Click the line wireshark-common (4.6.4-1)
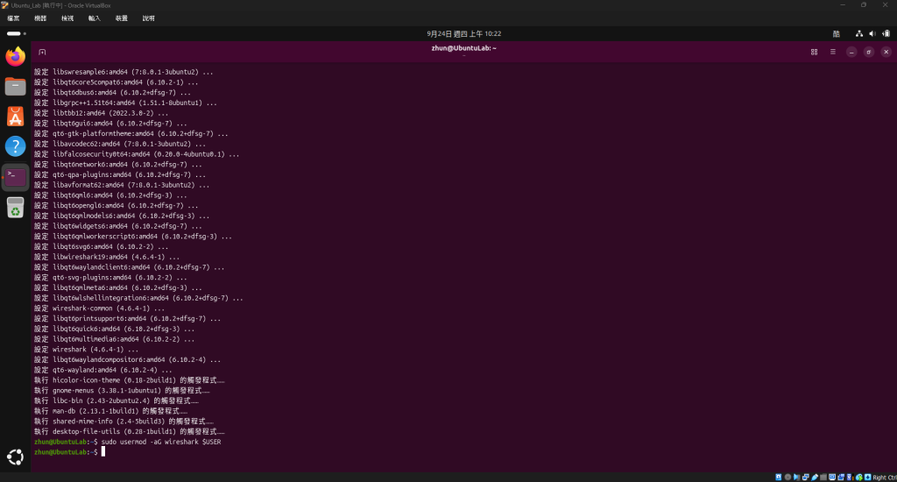The height and width of the screenshot is (482, 897). (x=99, y=308)
